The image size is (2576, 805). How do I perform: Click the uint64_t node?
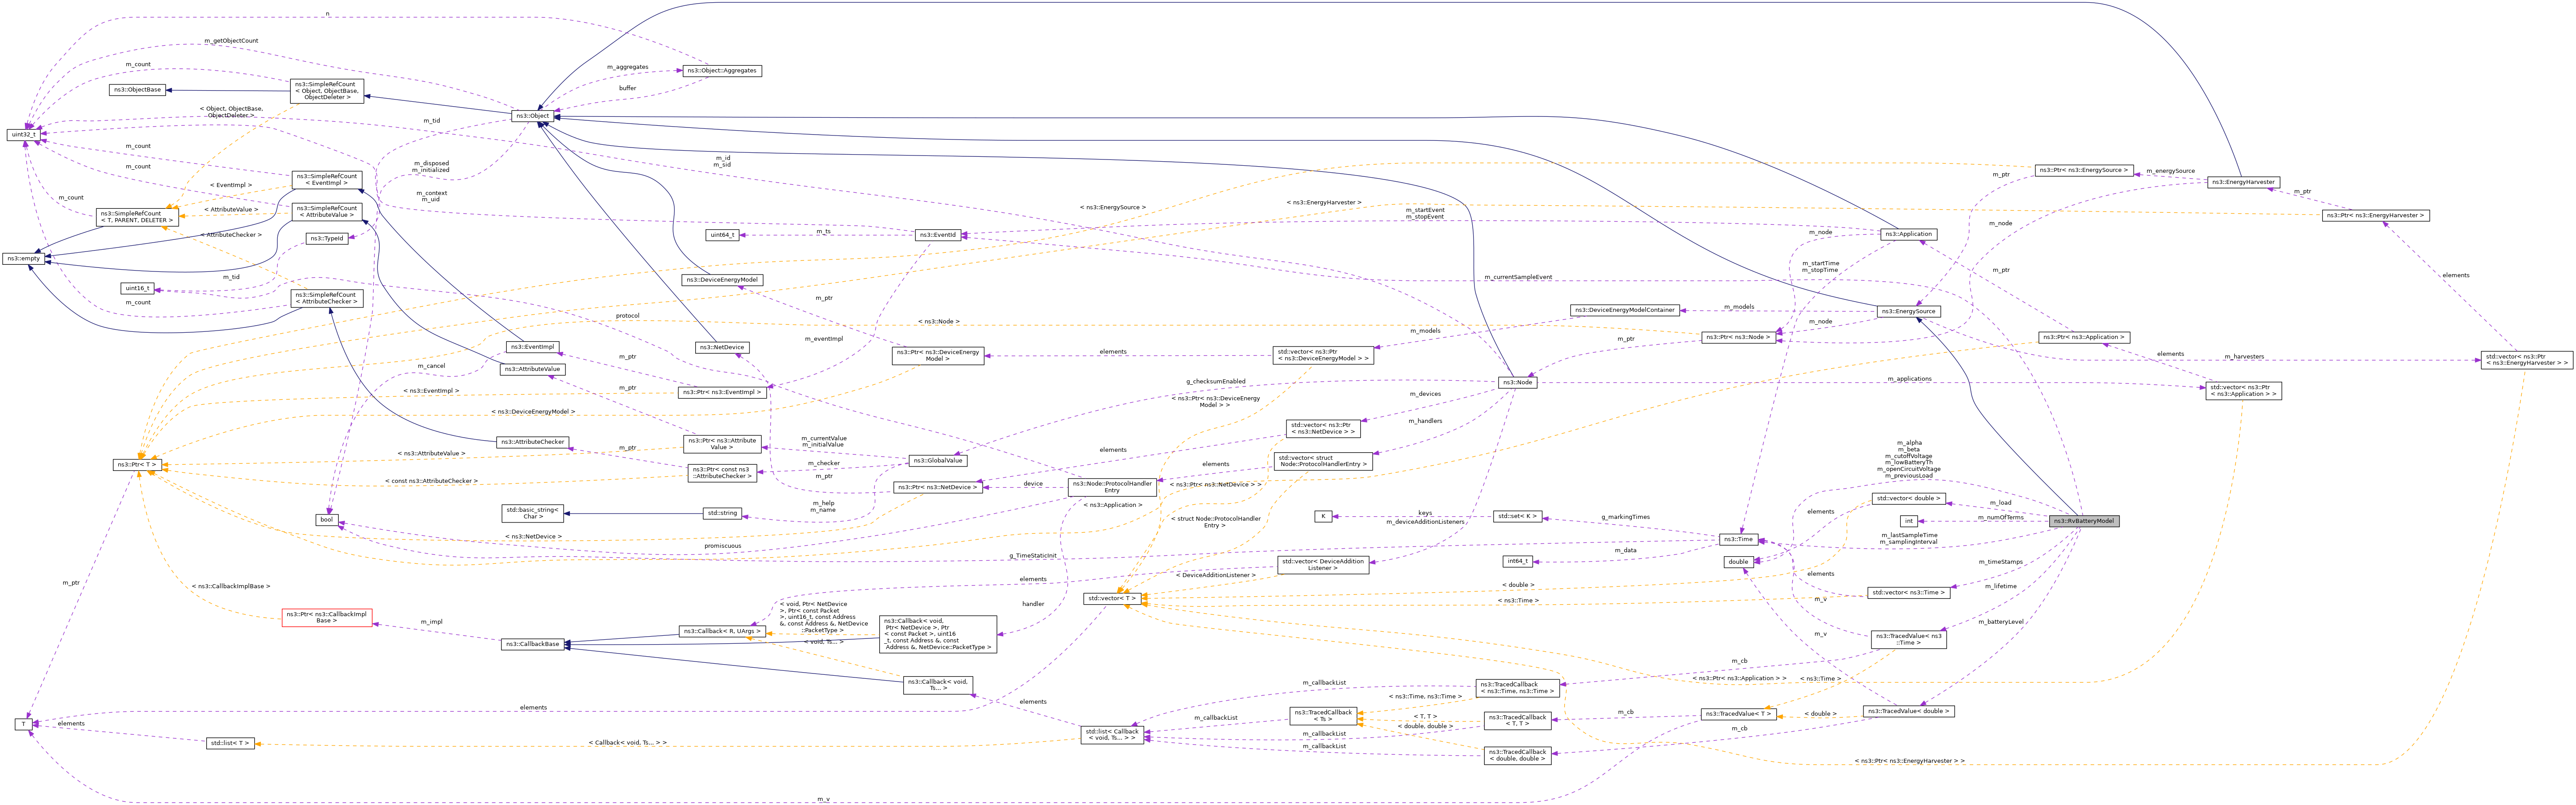[722, 235]
